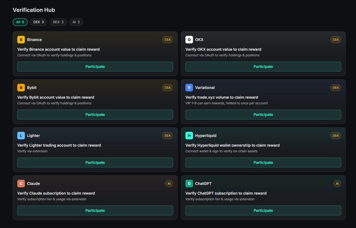Viewport: 356px width, 228px height.
Task: Click the CEX badge on Bybit card
Action: 168,88
